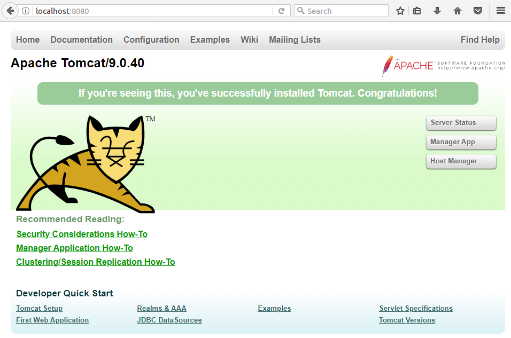Click the browser home icon
511x338 pixels.
coord(457,10)
